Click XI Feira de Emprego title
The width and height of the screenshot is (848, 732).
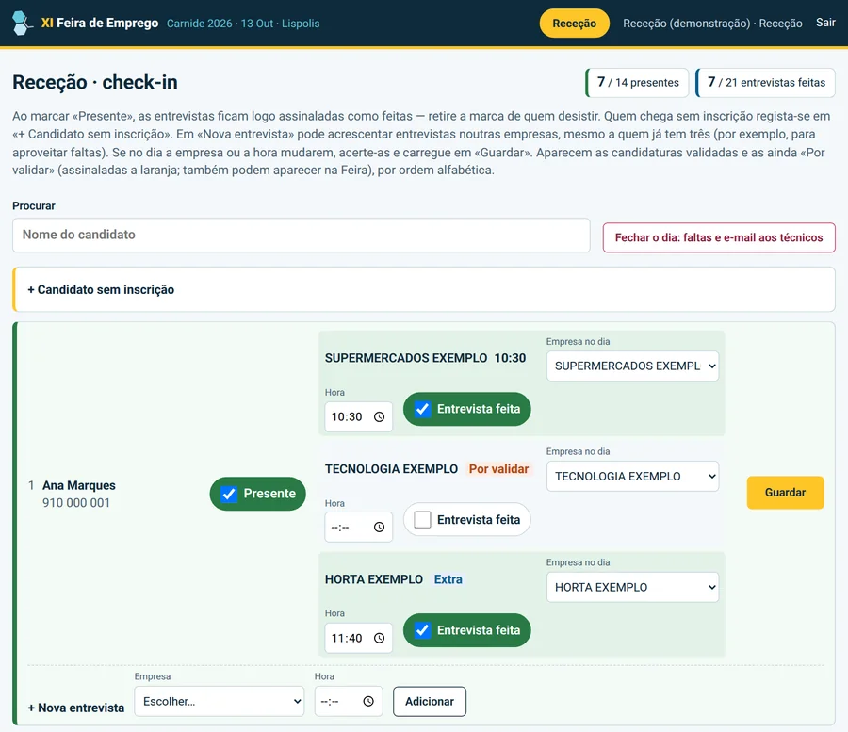pyautogui.click(x=100, y=23)
